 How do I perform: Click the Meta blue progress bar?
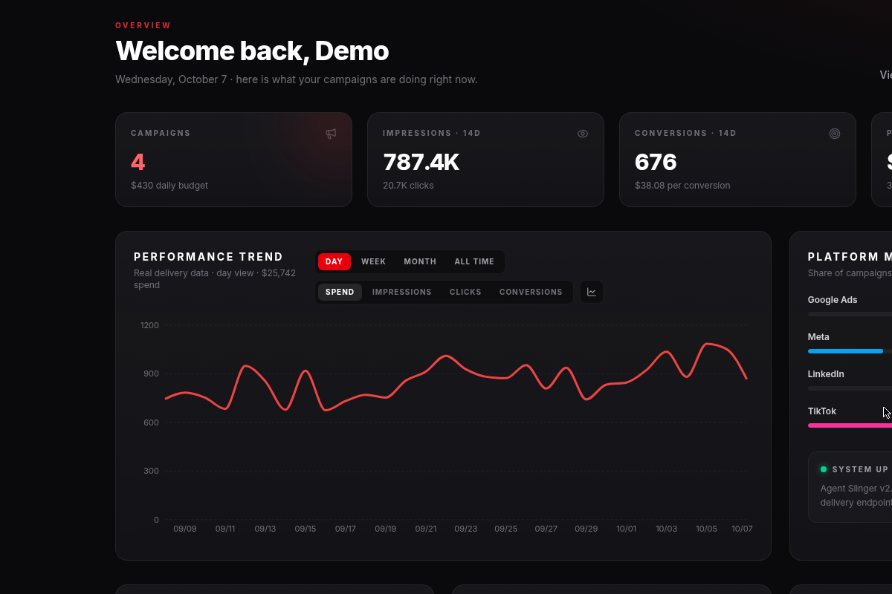tap(845, 351)
